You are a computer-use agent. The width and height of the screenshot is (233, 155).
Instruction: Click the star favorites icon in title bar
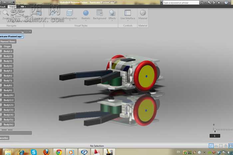pos(219,3)
